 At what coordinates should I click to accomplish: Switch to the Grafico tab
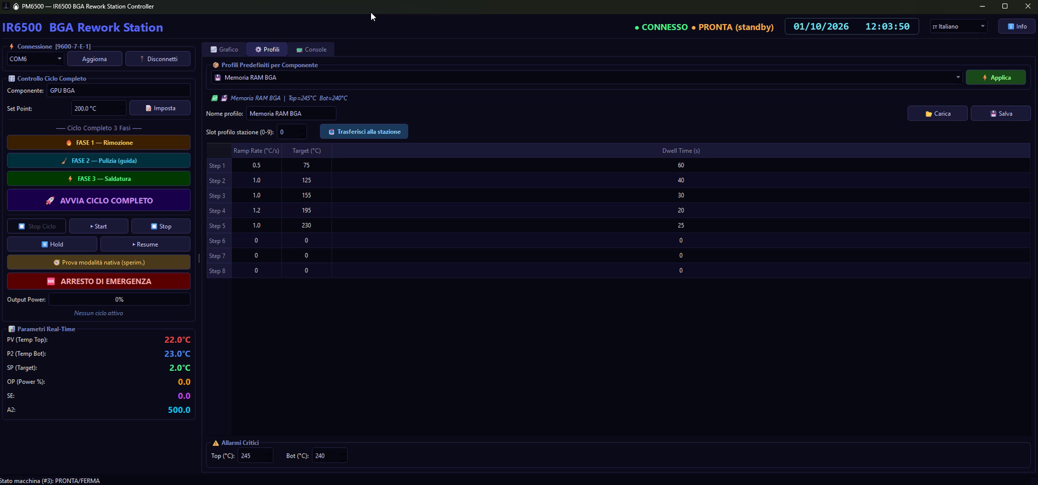224,49
